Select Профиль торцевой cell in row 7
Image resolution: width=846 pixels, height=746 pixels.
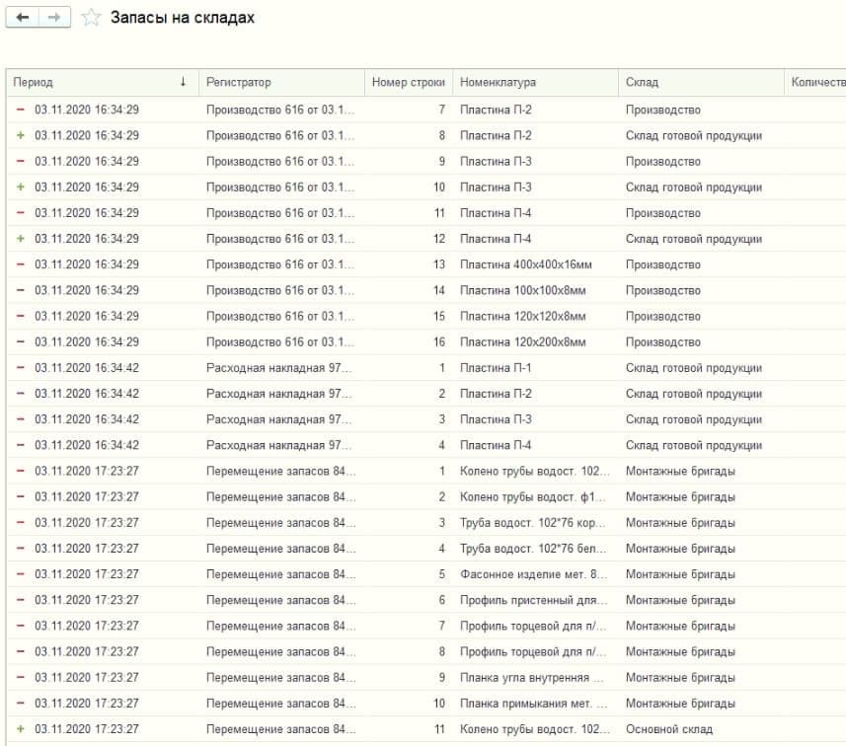tap(535, 626)
